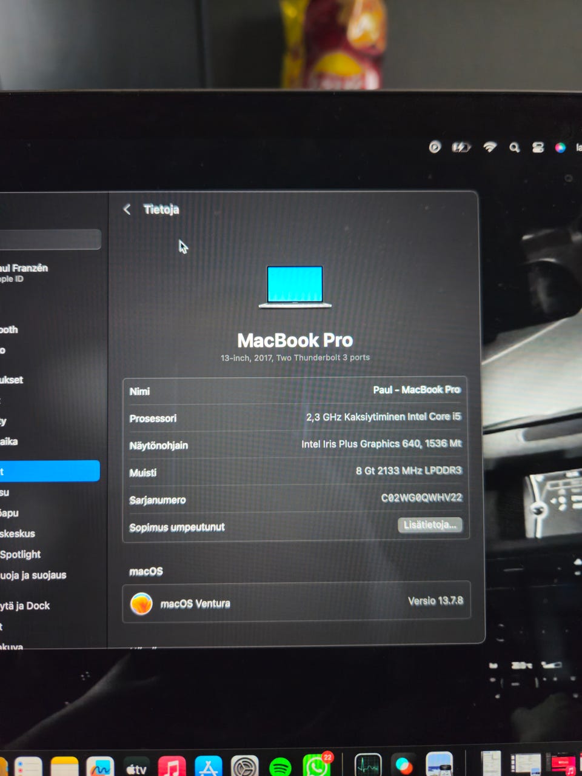Open the Apple TV app in the Dock
582x776 pixels.
[x=136, y=766]
